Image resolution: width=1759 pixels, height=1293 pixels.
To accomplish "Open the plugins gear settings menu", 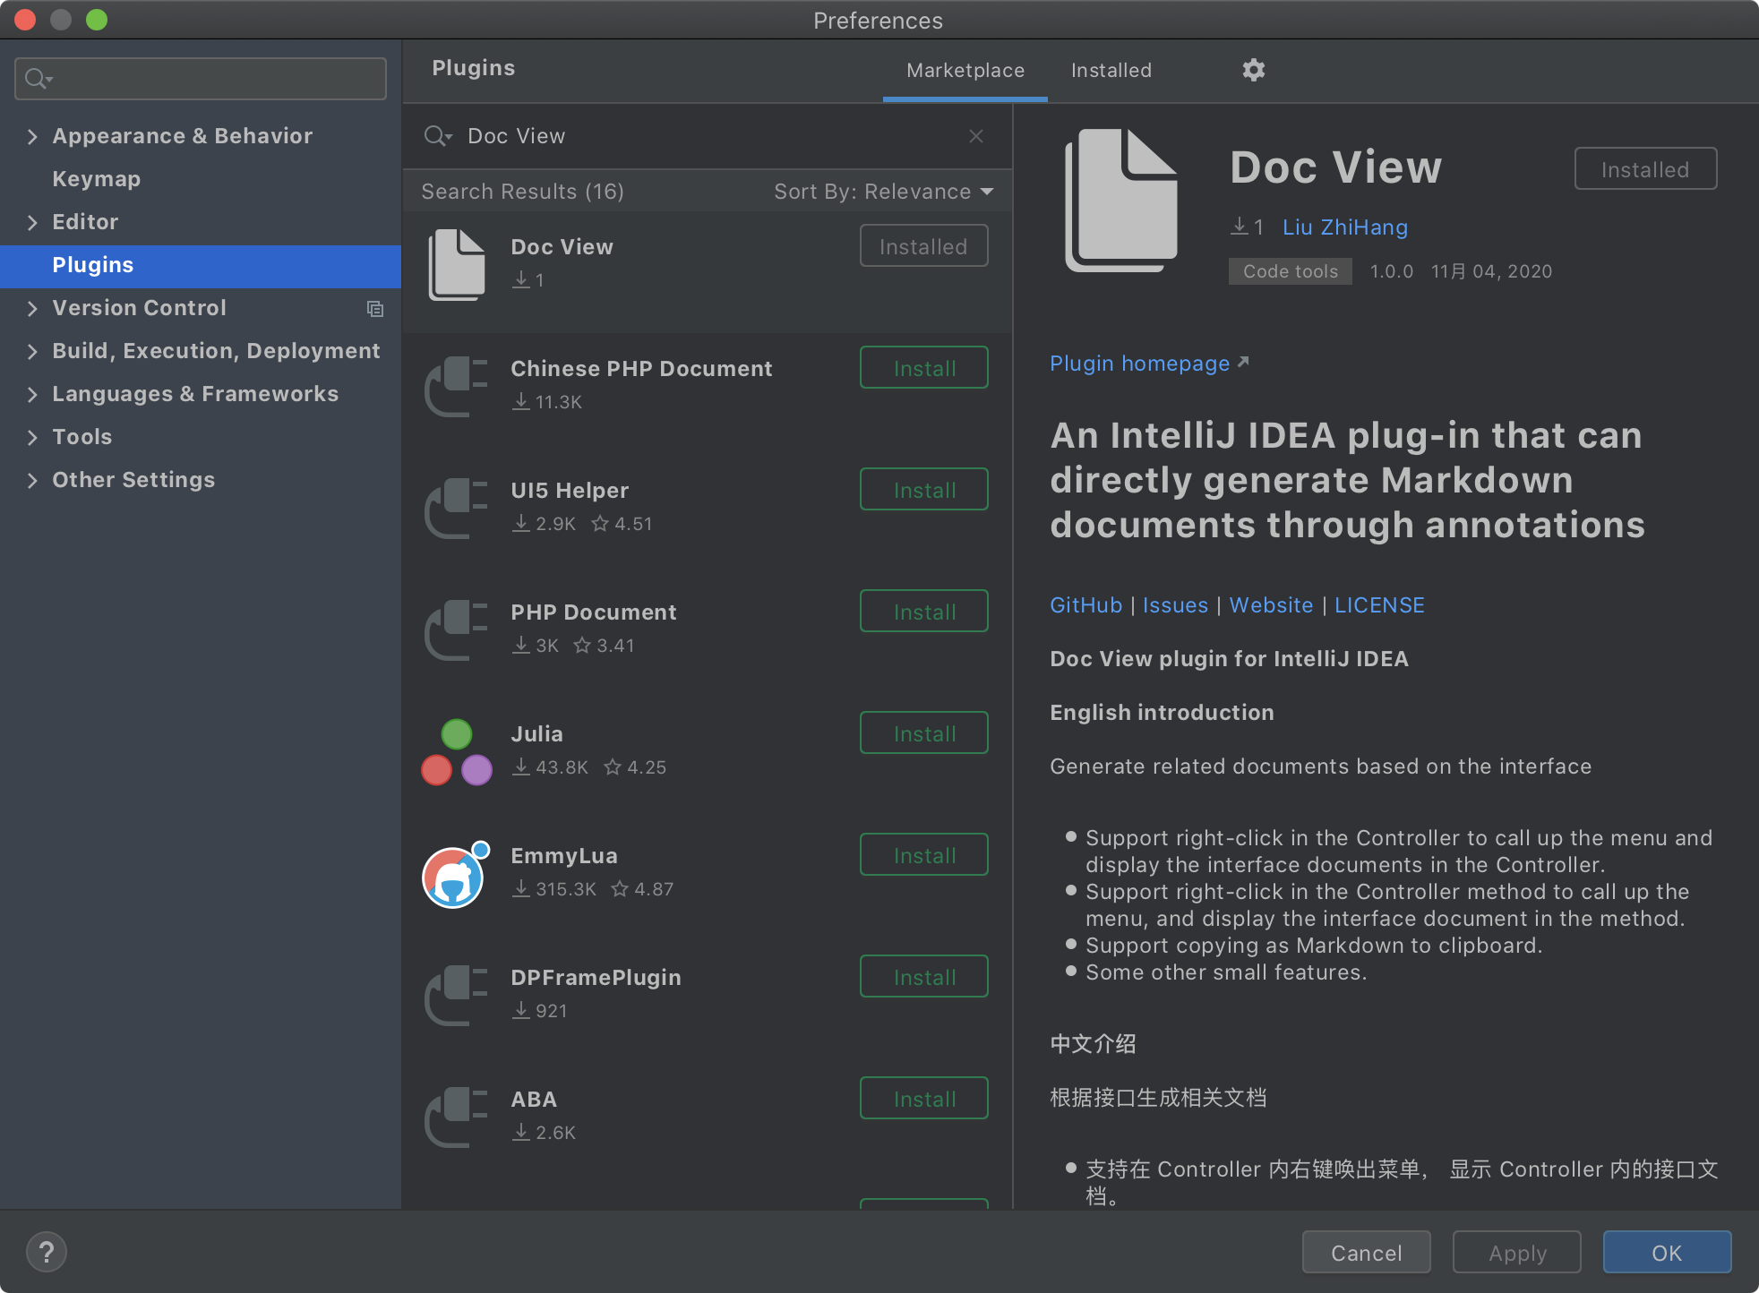I will click(1253, 70).
